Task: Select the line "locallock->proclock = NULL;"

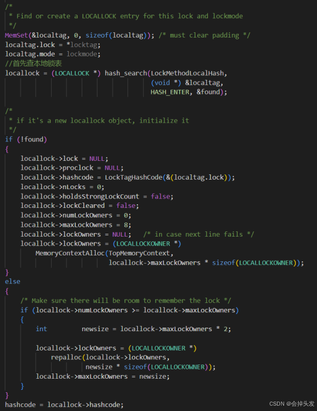Action: click(x=72, y=168)
